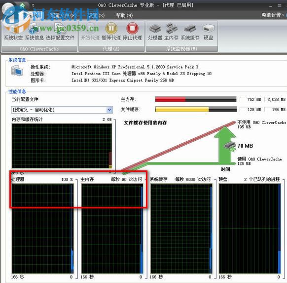Click the 不使用 O&O CleverCache label

pyautogui.click(x=261, y=122)
